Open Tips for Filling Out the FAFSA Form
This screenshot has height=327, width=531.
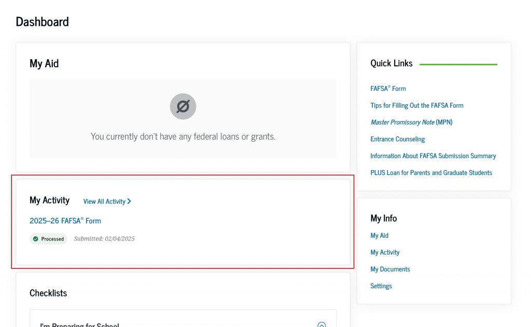pos(417,105)
